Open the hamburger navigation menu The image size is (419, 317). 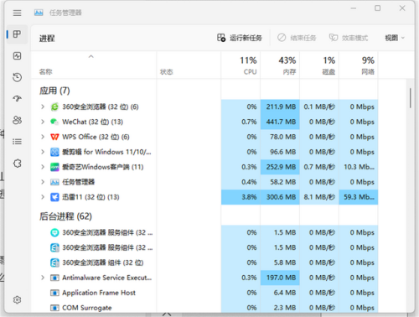tap(17, 13)
